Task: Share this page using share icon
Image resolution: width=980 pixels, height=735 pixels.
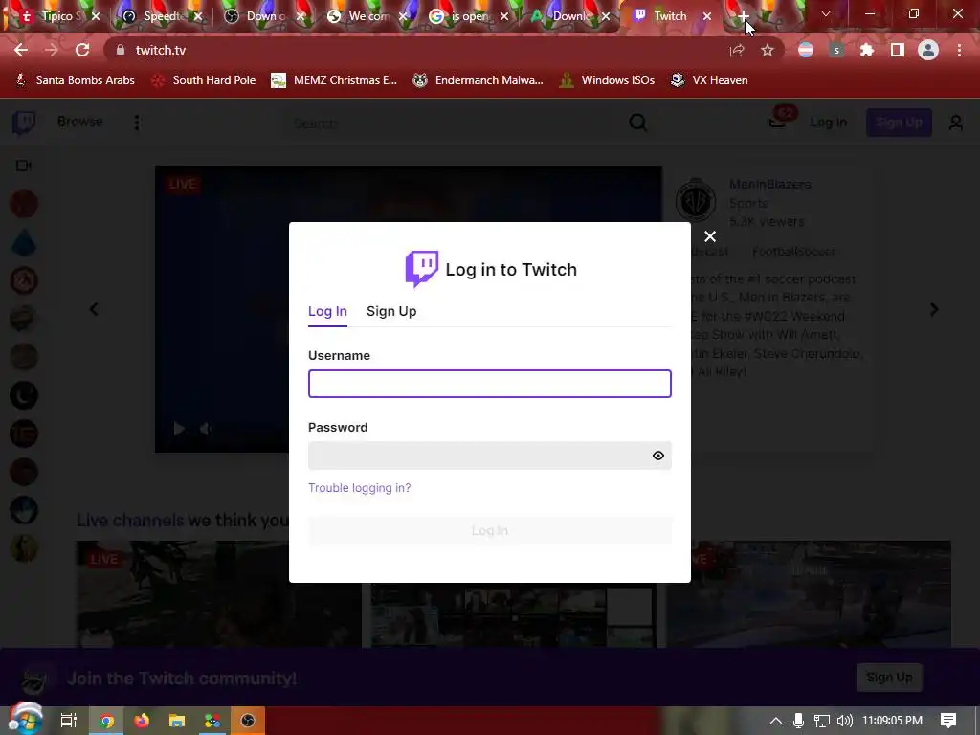Action: click(737, 50)
